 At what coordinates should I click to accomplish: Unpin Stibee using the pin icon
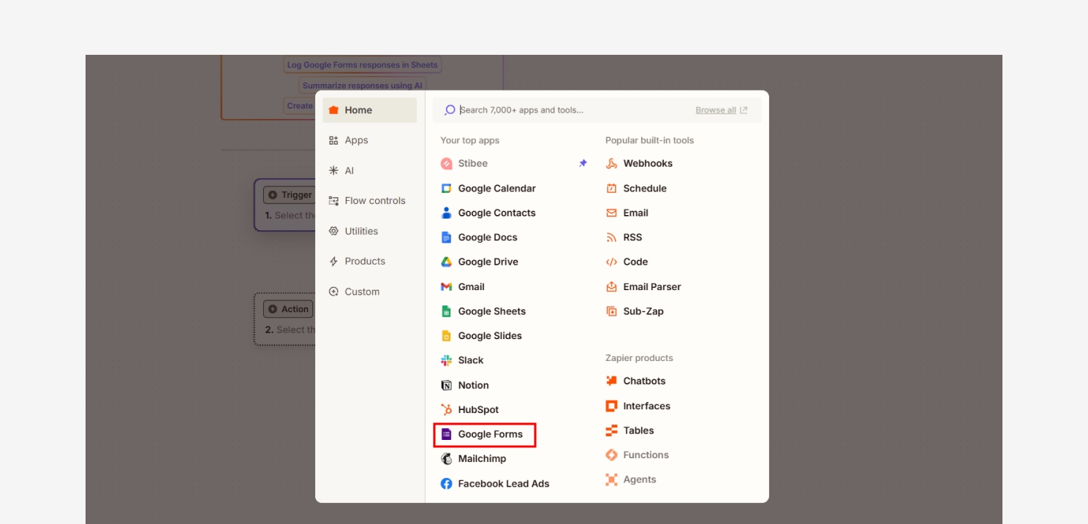583,164
